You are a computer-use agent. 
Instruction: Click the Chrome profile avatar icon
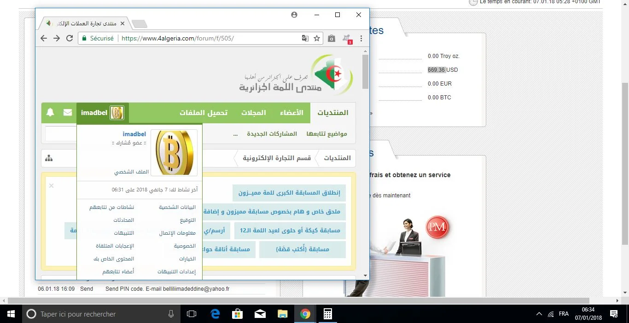point(294,15)
